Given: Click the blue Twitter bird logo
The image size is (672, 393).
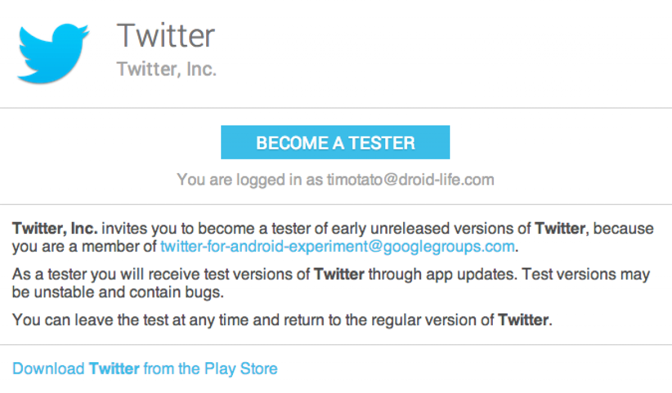Looking at the screenshot, I should 53,53.
